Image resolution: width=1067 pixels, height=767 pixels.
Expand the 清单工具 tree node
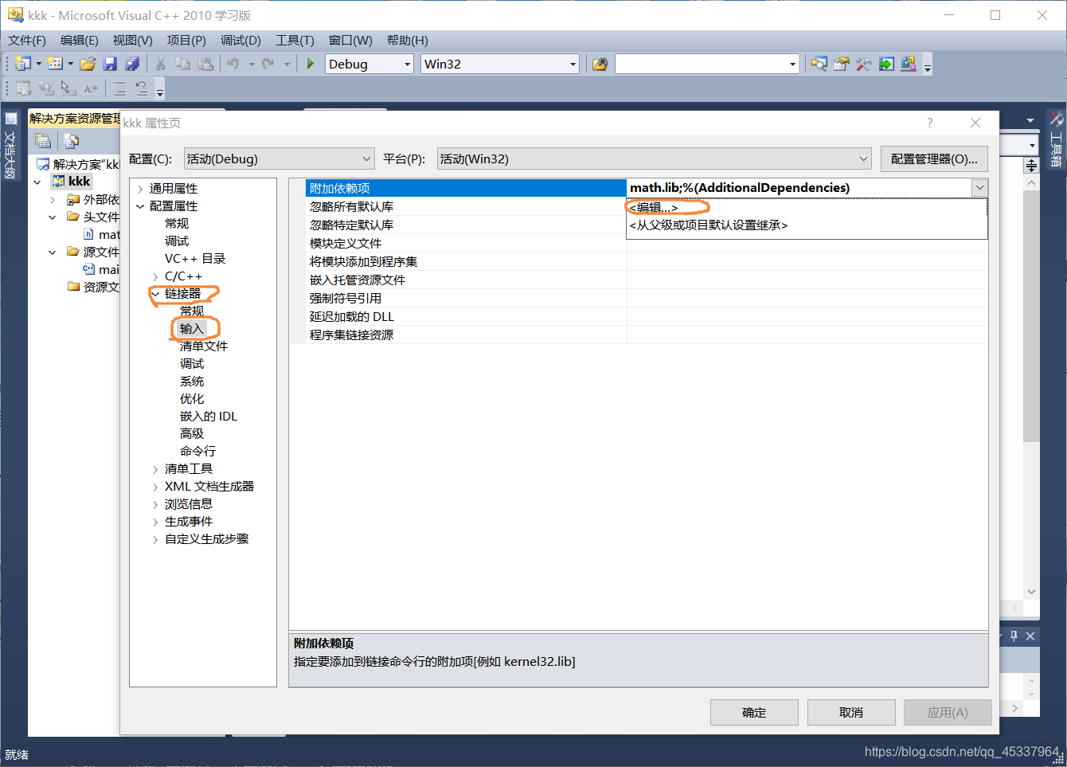(x=155, y=469)
